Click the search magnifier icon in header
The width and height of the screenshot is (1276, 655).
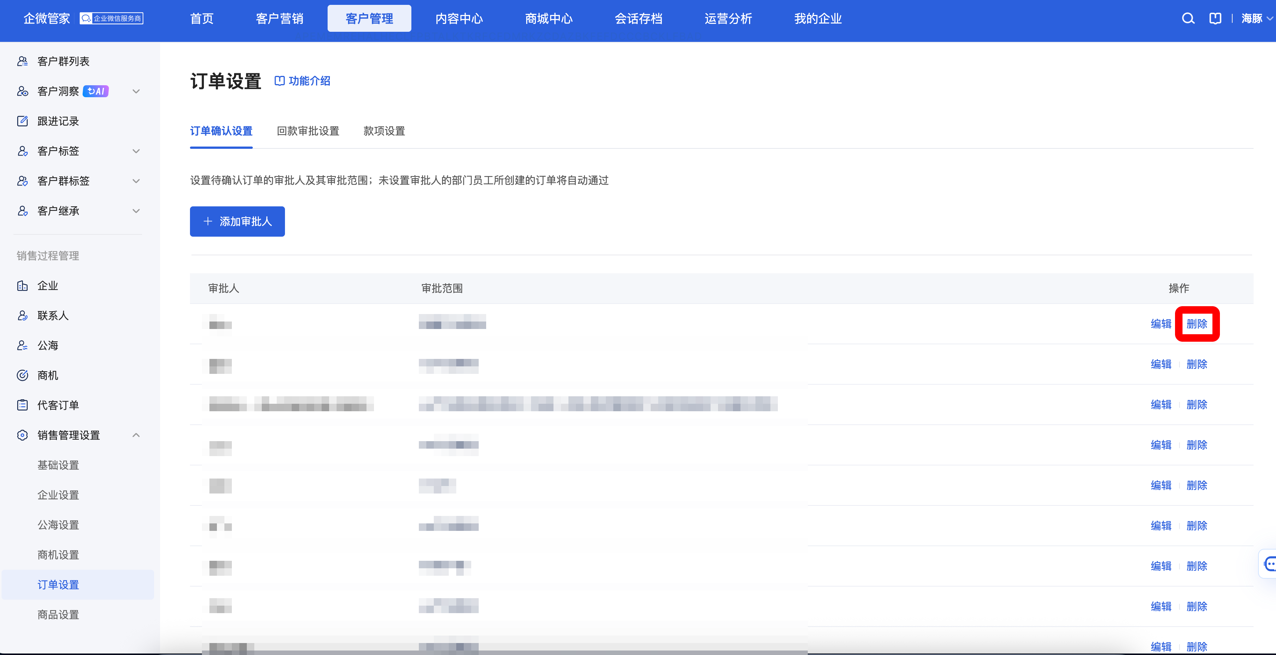tap(1188, 19)
